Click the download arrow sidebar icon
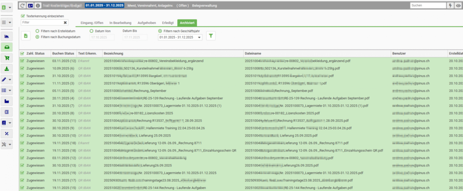463x191 pixels. click(x=6, y=69)
